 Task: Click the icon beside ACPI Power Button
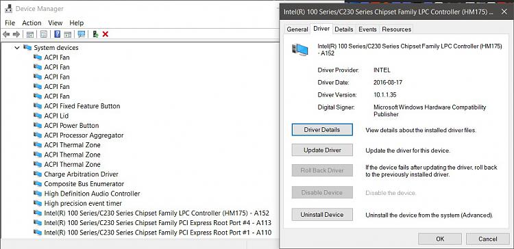[x=38, y=126]
